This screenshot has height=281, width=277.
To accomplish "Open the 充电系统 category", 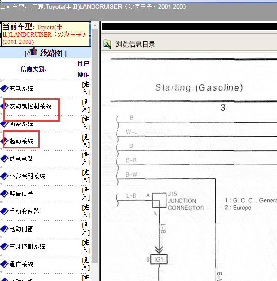I will (21, 88).
